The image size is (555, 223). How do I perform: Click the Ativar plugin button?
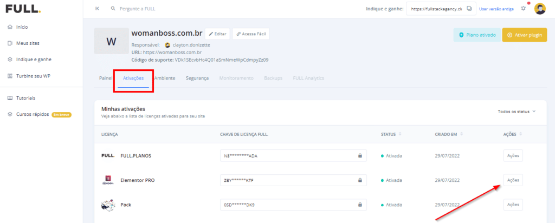pyautogui.click(x=524, y=35)
